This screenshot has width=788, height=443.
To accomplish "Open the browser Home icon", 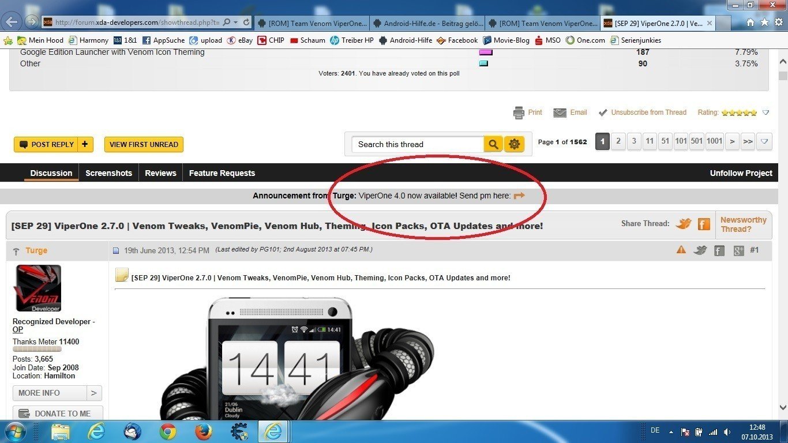I will 751,22.
